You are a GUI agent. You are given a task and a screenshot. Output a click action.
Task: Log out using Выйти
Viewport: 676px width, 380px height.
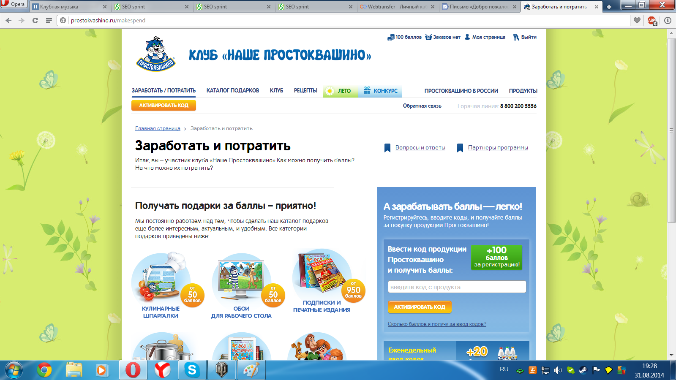525,37
